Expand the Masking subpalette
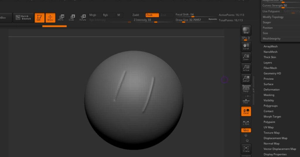Screen dimensions: 300x157 tap(269, 95)
